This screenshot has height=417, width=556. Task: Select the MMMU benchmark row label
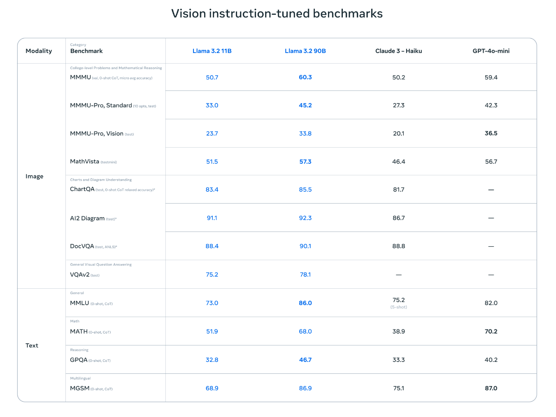pyautogui.click(x=80, y=77)
